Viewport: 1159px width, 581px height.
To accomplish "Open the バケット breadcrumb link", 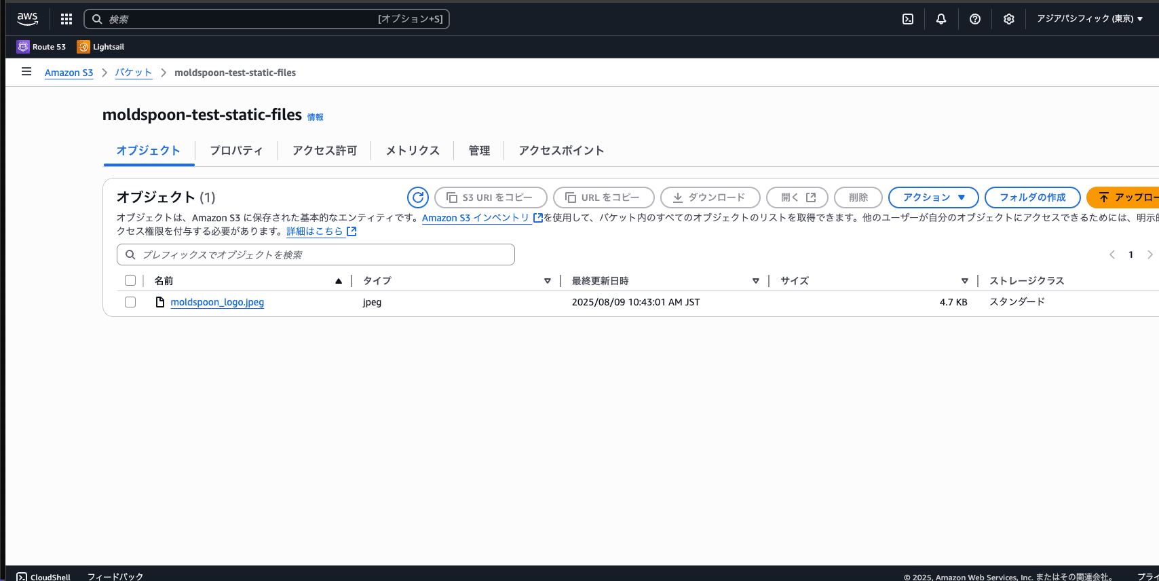I will click(134, 73).
